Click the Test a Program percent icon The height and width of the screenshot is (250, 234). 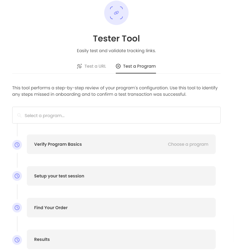[118, 66]
